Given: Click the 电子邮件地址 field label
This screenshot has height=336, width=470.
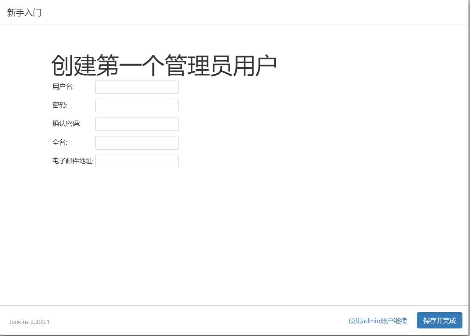Looking at the screenshot, I should 72,161.
